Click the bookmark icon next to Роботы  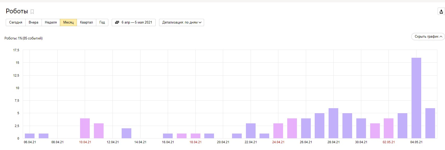32,11
